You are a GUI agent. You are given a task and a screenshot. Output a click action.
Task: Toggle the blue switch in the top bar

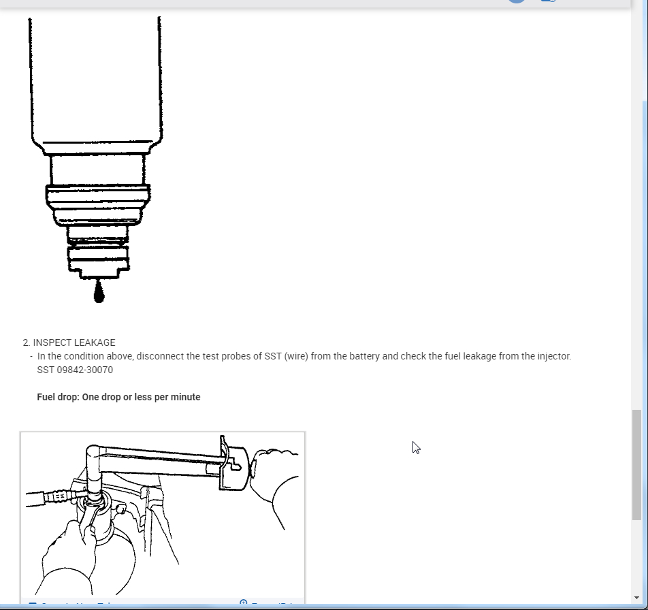549,1
